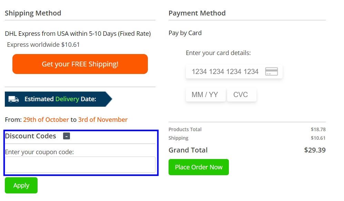Collapse the Discount Codes section minus icon
The height and width of the screenshot is (201, 344).
click(x=67, y=136)
